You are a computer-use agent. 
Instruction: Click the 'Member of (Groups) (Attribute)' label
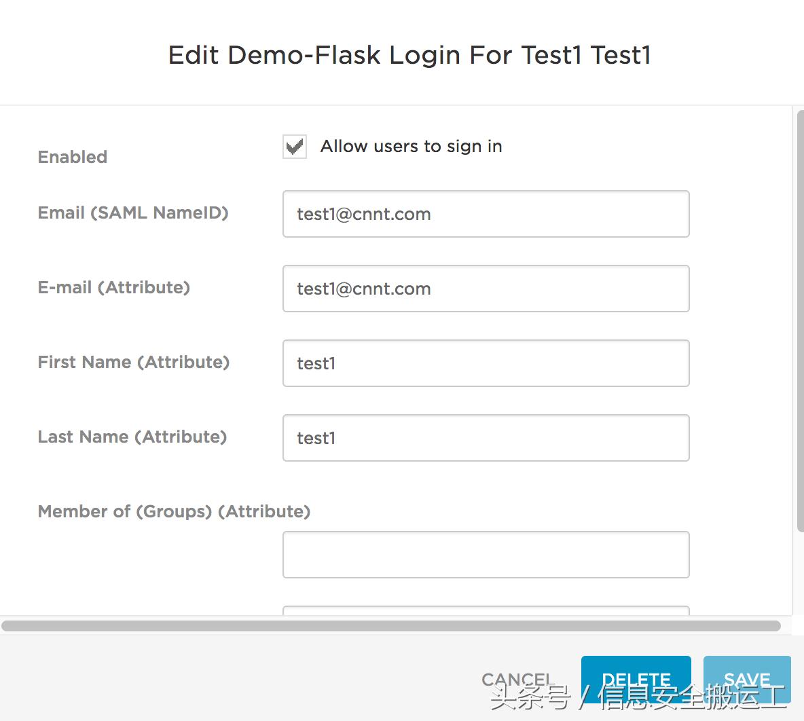tap(174, 511)
